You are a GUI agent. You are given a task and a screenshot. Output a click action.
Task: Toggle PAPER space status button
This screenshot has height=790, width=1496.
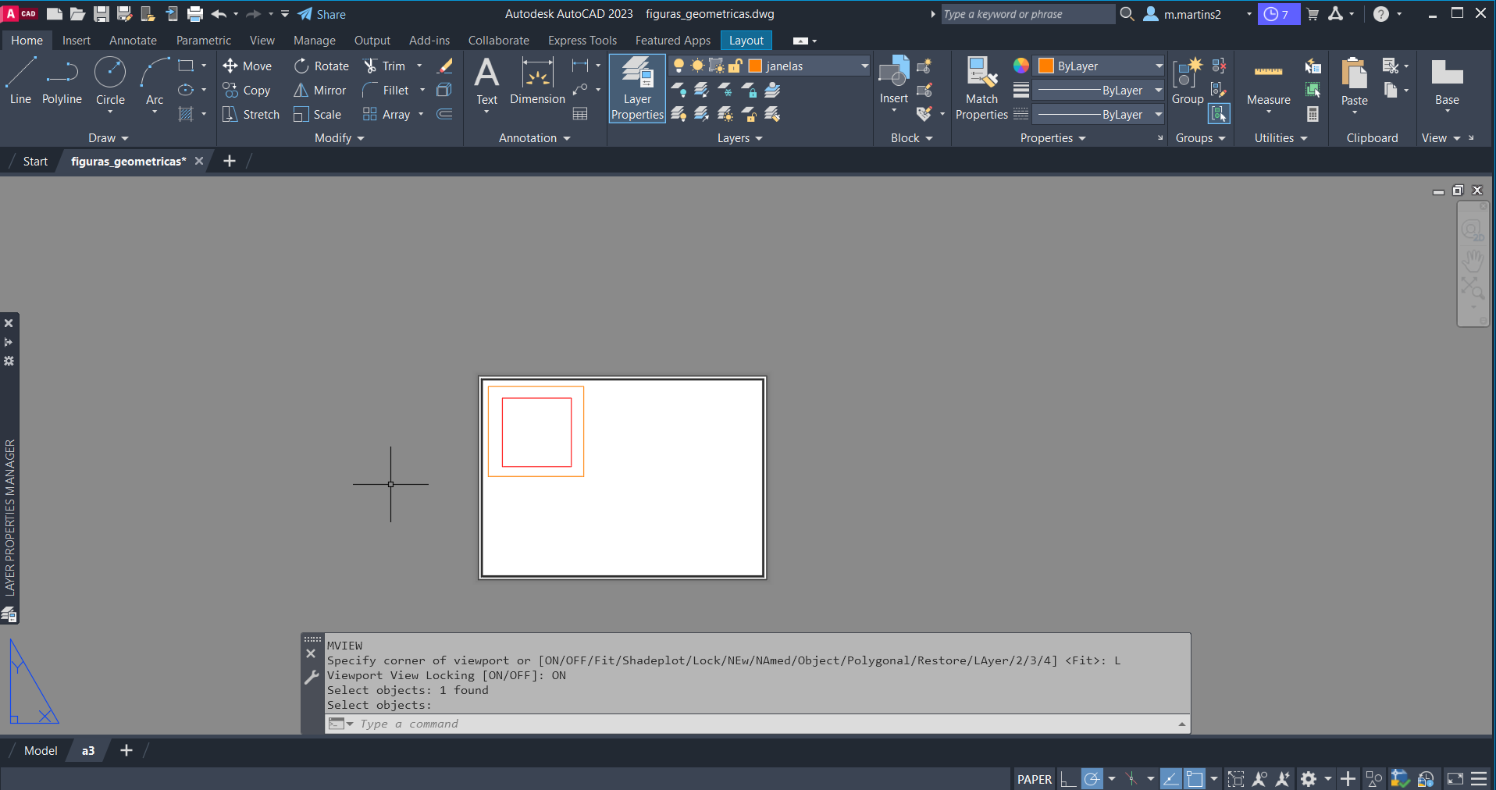[1034, 779]
